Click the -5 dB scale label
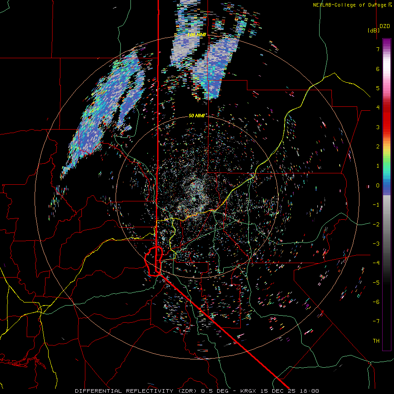This screenshot has width=394, height=394. (x=376, y=282)
